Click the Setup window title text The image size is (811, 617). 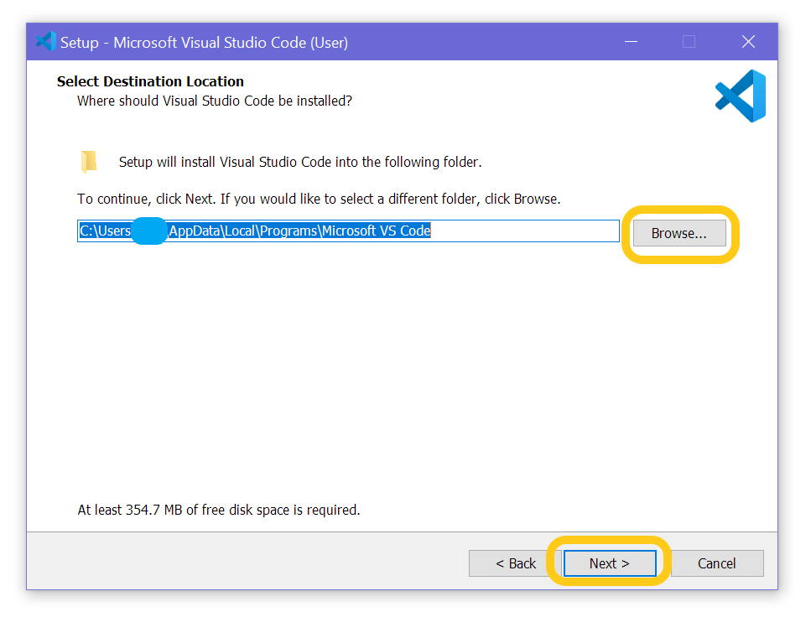(x=205, y=43)
